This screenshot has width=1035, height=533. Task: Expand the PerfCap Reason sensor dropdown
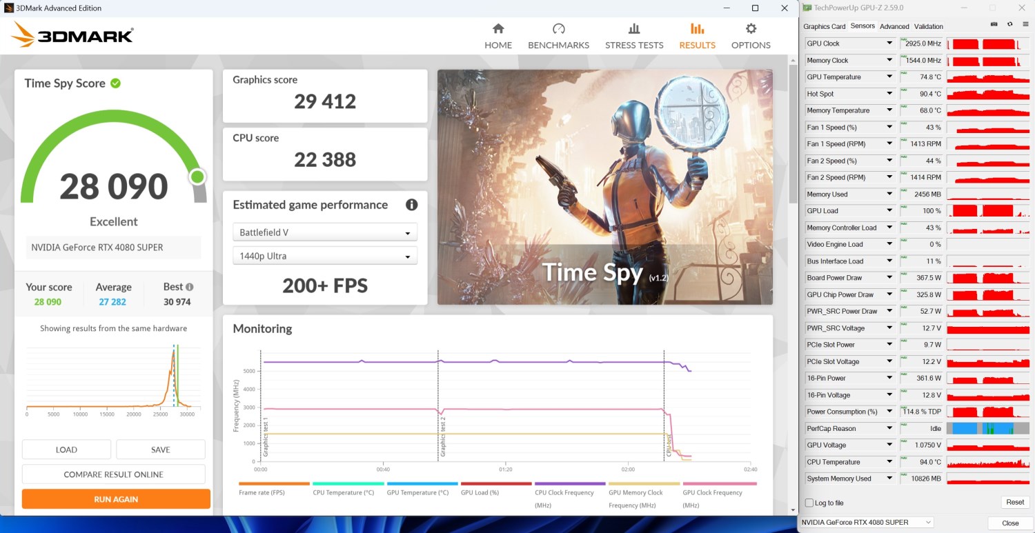point(889,428)
